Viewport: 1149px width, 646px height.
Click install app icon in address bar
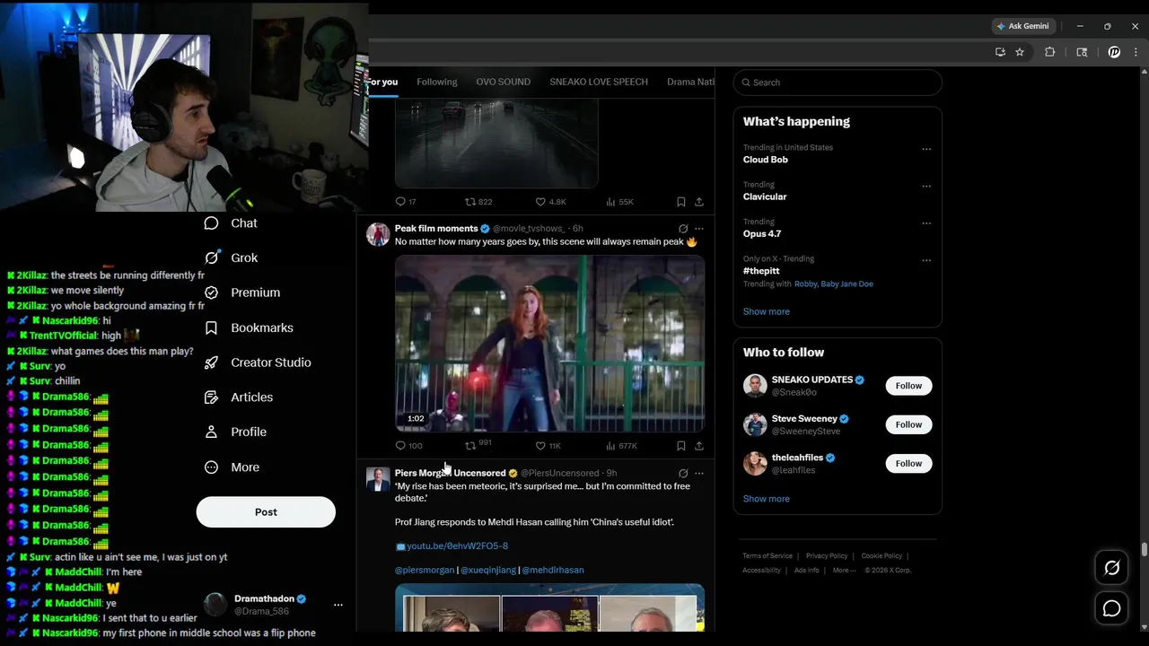(1000, 52)
